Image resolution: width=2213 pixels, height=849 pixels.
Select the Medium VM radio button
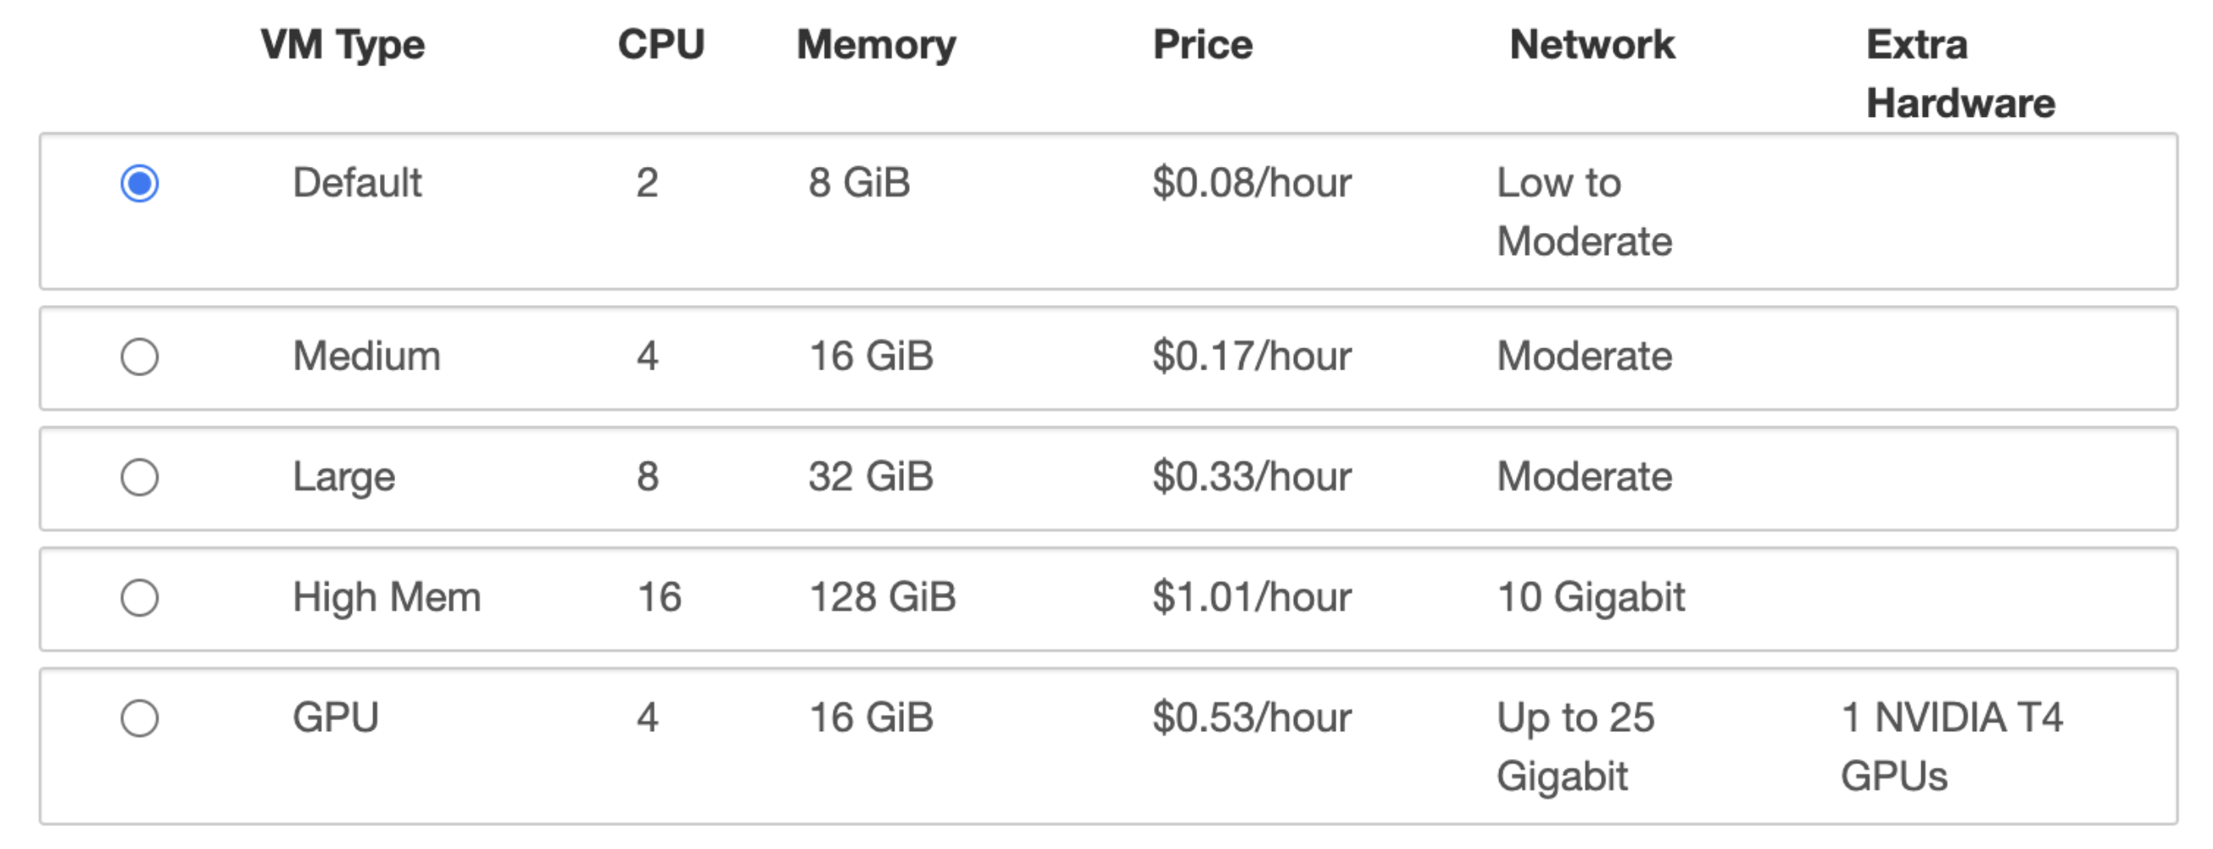pyautogui.click(x=139, y=356)
